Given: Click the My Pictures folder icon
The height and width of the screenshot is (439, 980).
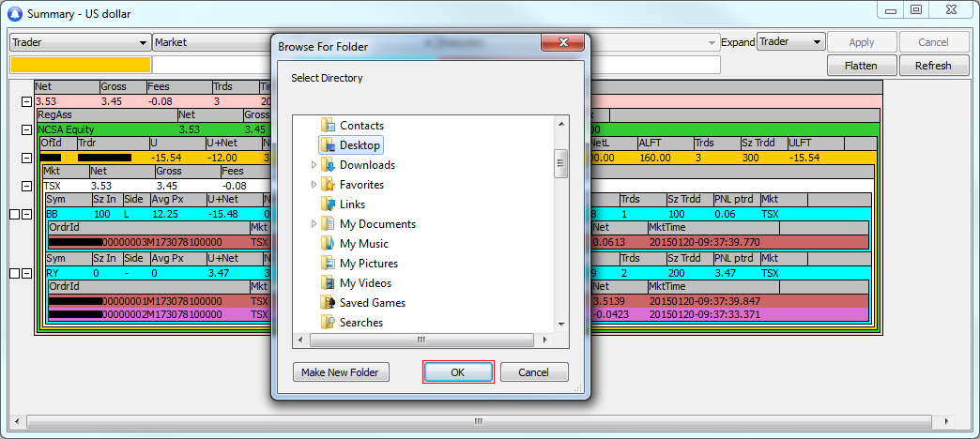Looking at the screenshot, I should [x=328, y=264].
